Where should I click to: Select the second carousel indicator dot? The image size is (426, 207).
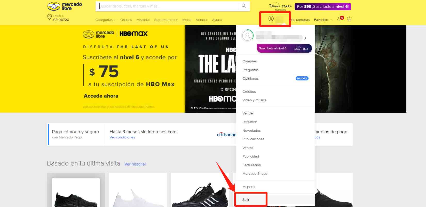coord(194,108)
